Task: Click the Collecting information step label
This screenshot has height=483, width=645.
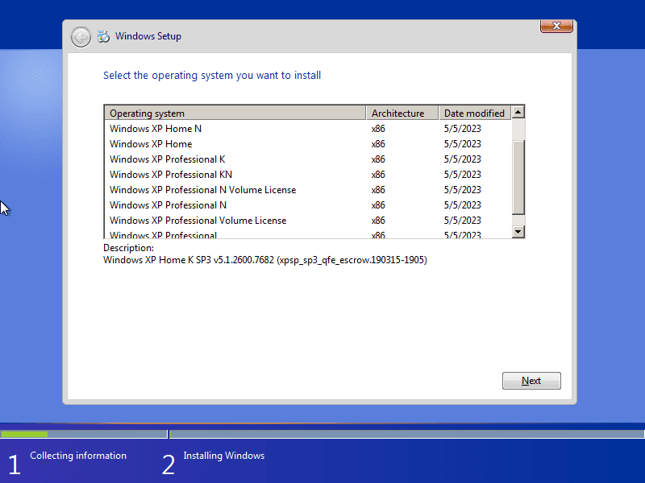Action: 78,456
